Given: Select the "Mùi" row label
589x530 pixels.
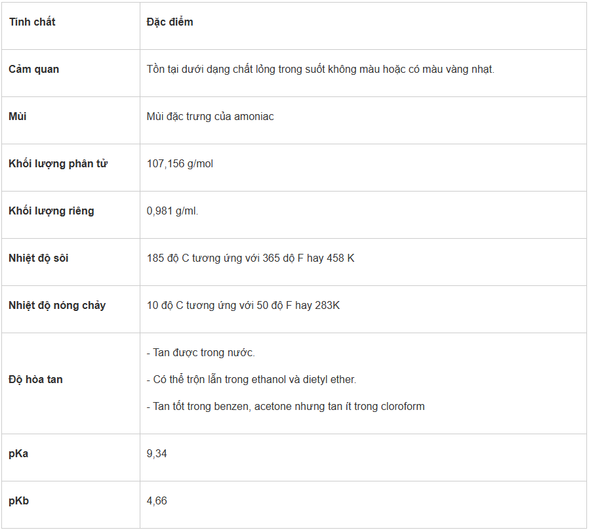Looking at the screenshot, I should tap(18, 117).
